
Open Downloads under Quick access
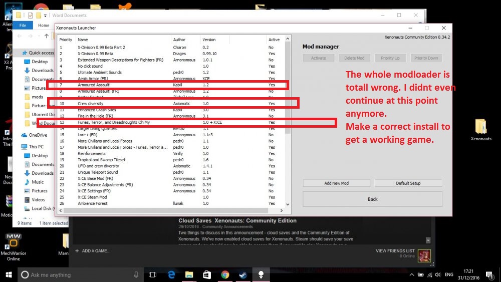coord(39,70)
